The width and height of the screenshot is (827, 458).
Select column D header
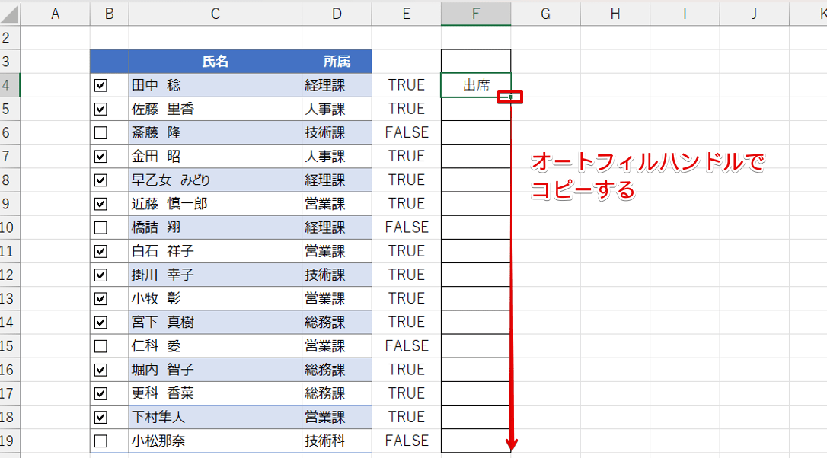click(337, 14)
